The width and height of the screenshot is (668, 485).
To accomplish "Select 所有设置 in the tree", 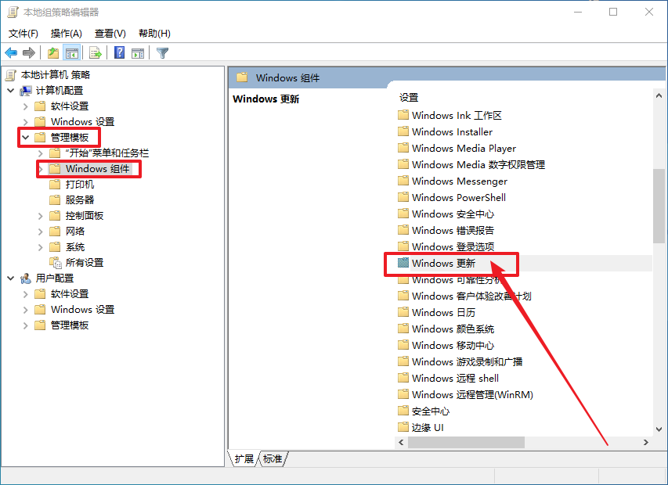I will pos(84,263).
